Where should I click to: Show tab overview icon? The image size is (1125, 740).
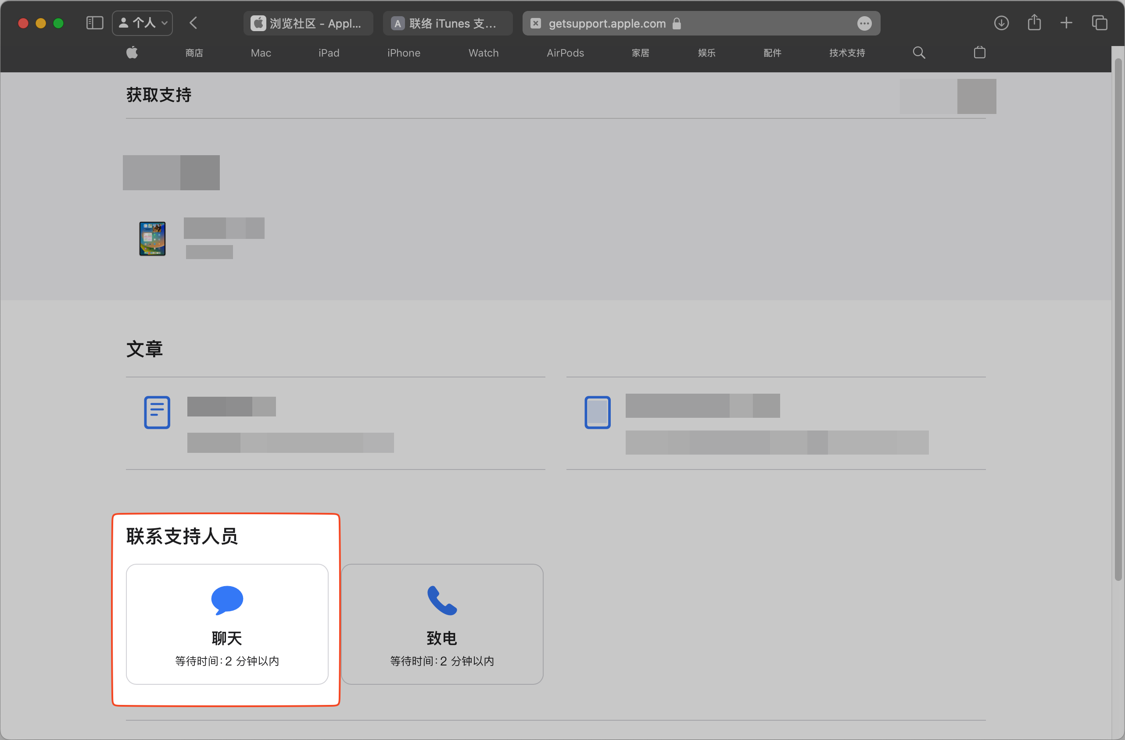[x=1099, y=23]
